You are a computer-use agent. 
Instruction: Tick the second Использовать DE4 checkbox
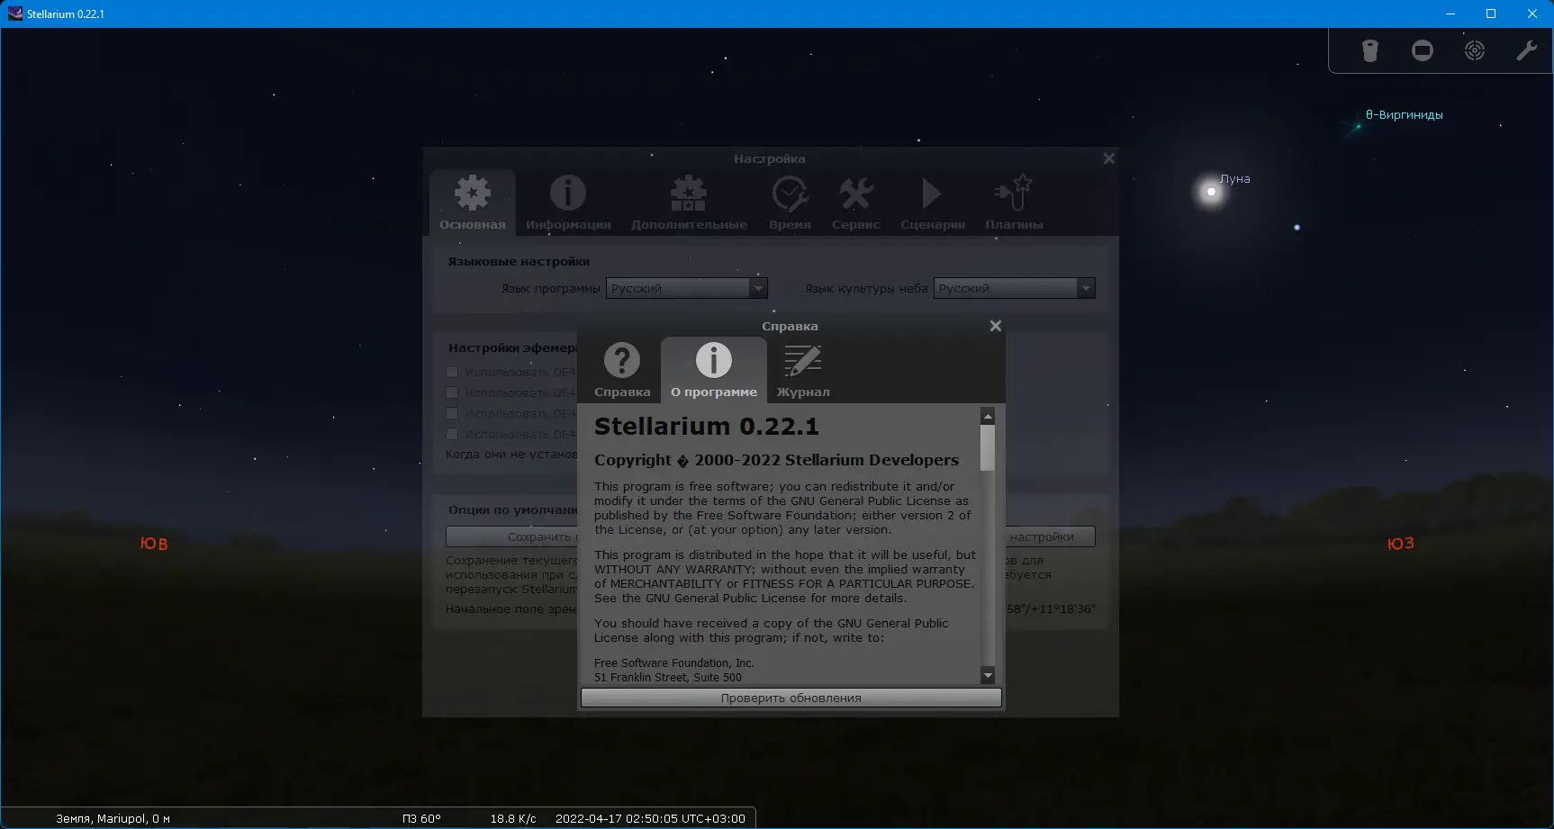tap(452, 392)
